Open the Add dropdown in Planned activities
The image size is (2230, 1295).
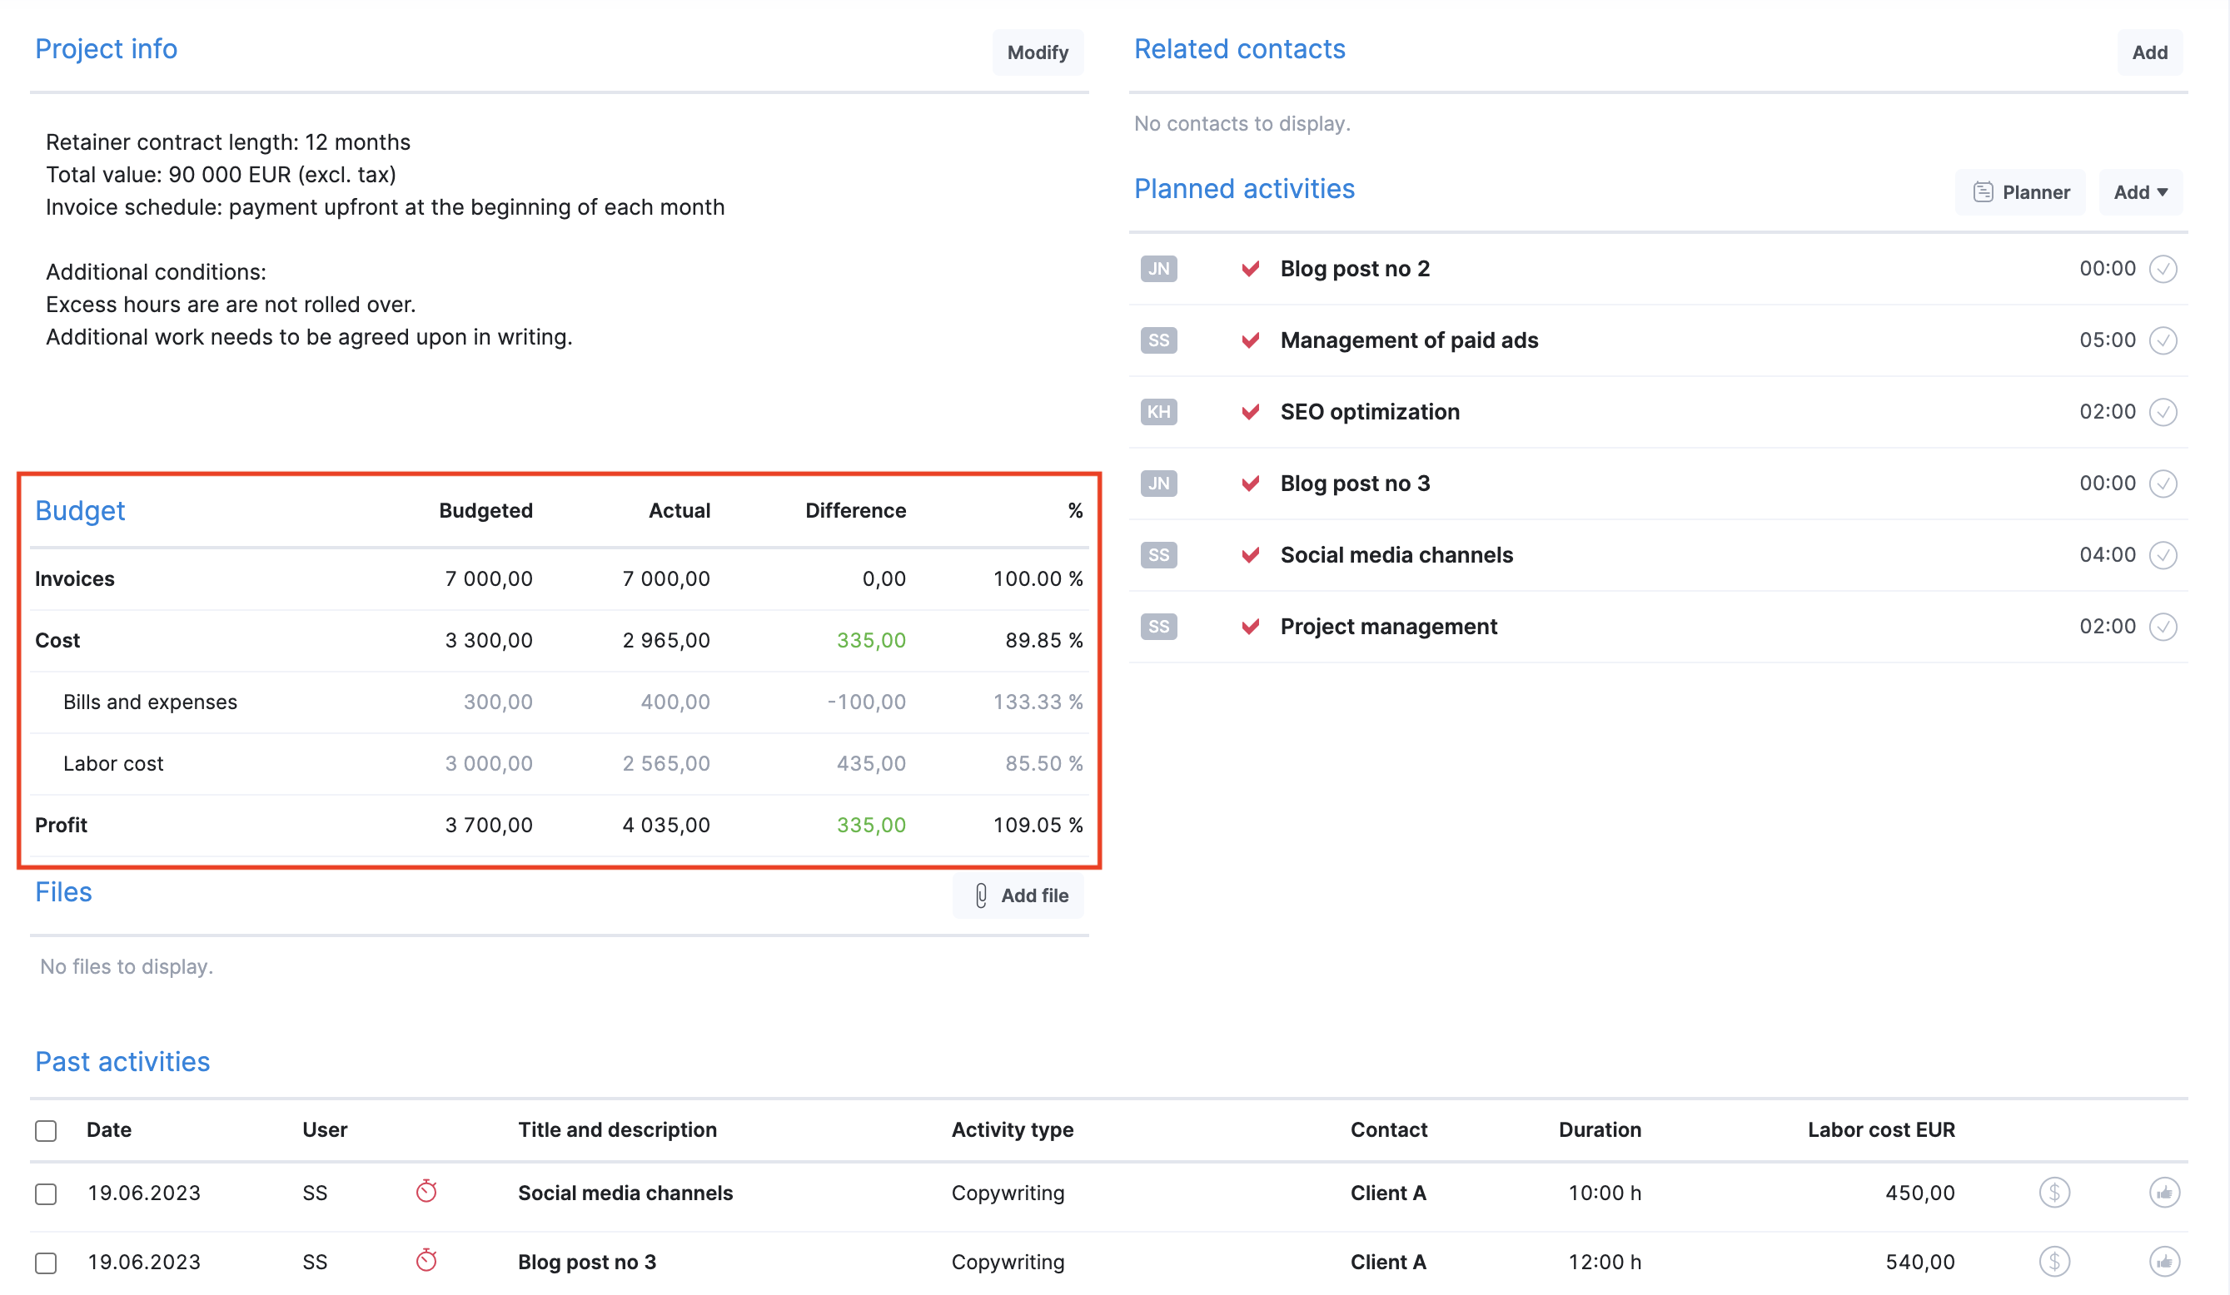pos(2140,192)
